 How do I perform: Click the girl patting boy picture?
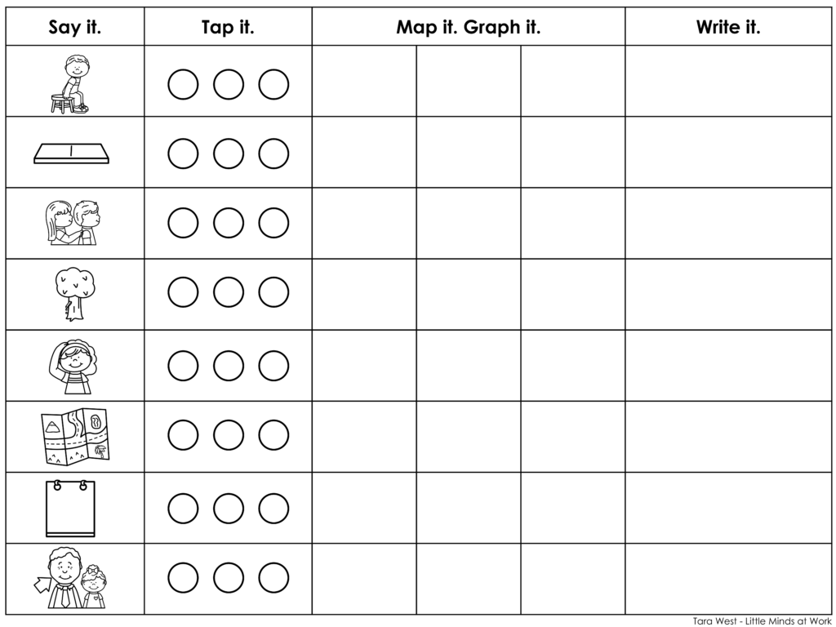pyautogui.click(x=72, y=222)
